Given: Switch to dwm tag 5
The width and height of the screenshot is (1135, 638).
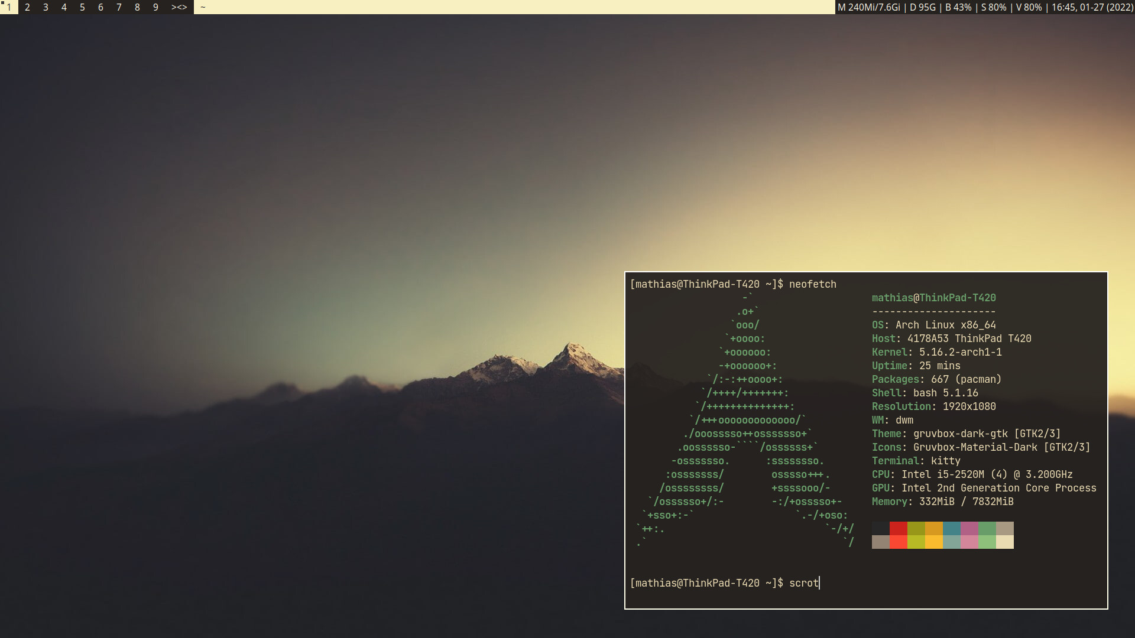Looking at the screenshot, I should coord(82,7).
